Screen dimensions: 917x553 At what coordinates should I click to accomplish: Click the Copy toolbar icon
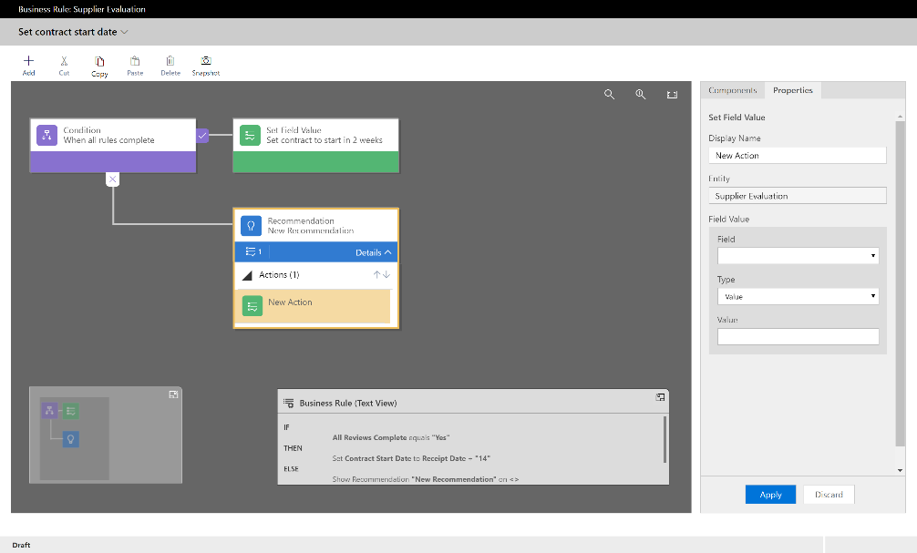99,62
